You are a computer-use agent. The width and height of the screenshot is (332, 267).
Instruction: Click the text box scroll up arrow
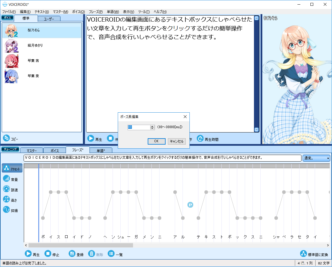pyautogui.click(x=256, y=18)
